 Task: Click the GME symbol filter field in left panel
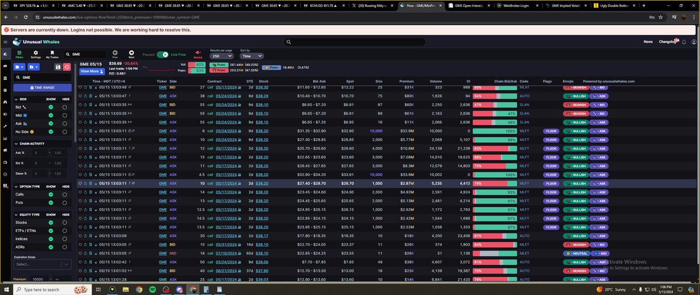pos(43,77)
